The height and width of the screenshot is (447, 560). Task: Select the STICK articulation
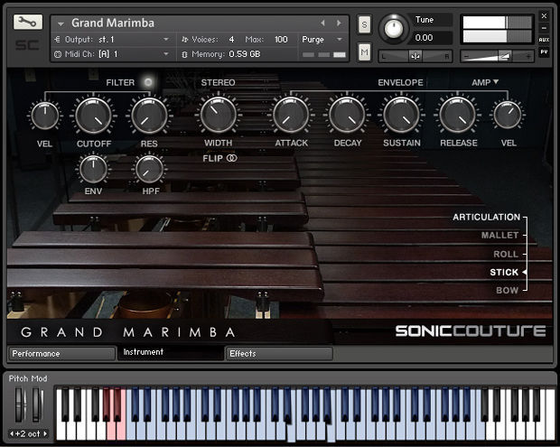pyautogui.click(x=504, y=273)
